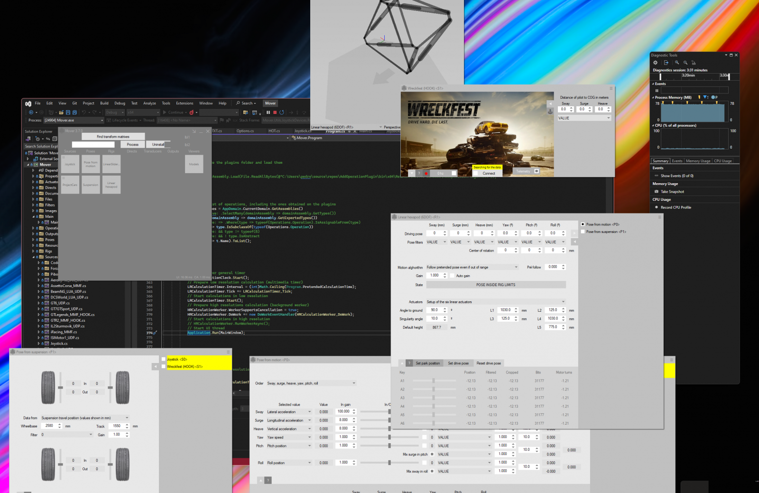Open the Analyze menu
The width and height of the screenshot is (759, 493).
tap(149, 103)
